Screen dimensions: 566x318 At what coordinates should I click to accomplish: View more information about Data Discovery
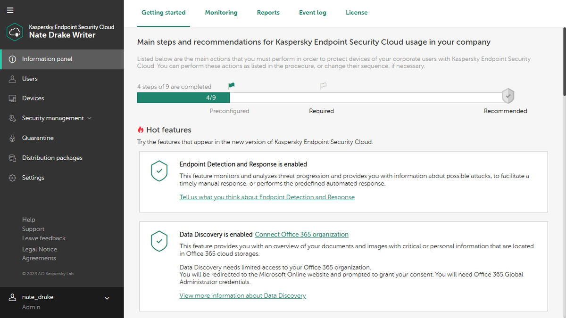pyautogui.click(x=242, y=295)
